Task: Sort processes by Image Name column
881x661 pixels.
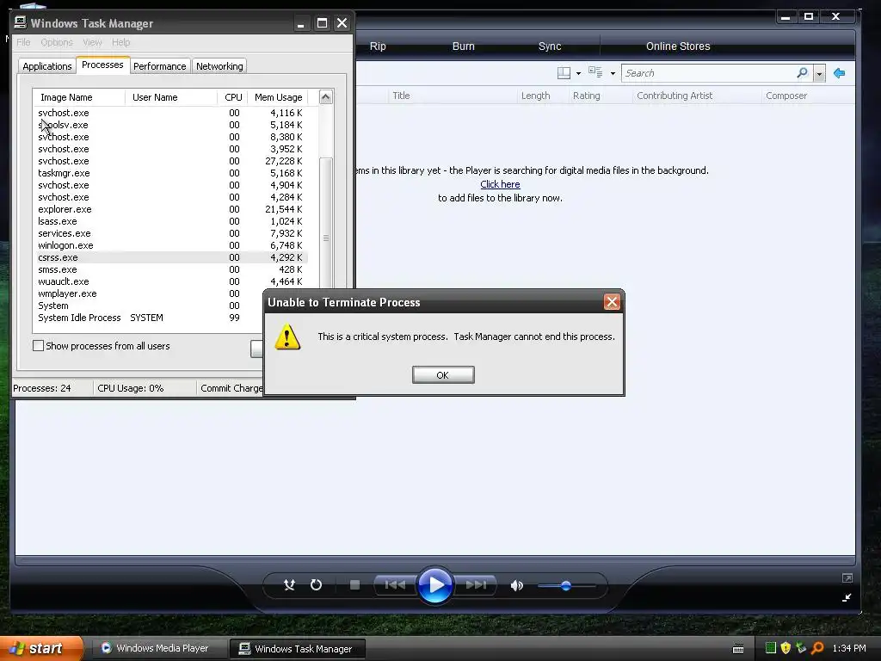Action: [79, 97]
